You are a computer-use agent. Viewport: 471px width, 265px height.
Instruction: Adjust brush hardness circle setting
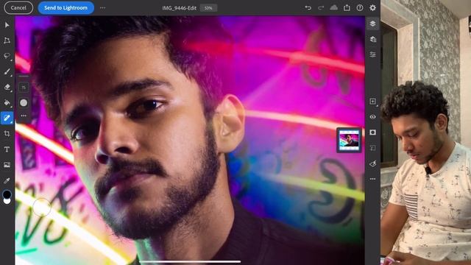click(x=24, y=103)
